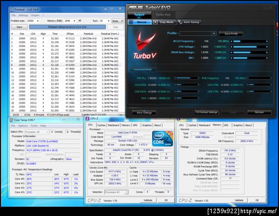Click the DRAM Frequency value in CPU-Z

[230, 151]
